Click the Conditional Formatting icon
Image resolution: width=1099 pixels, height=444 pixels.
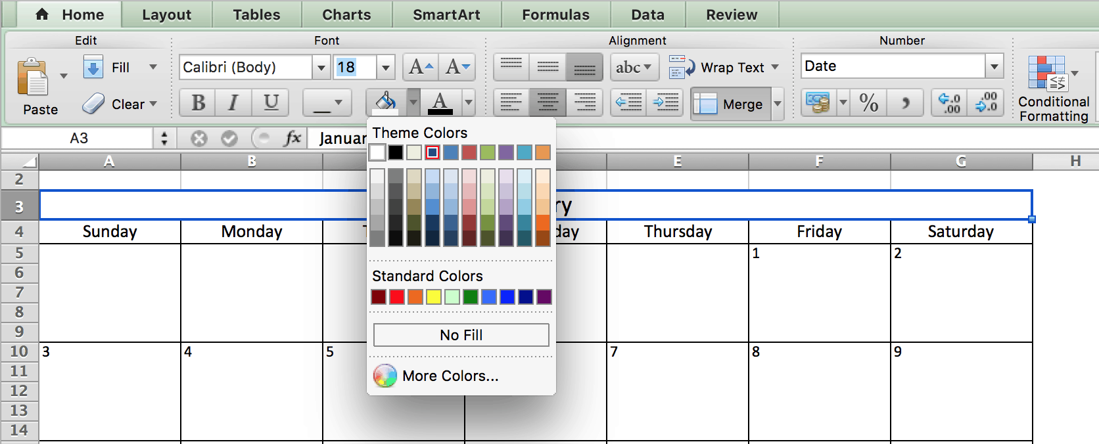[1047, 73]
